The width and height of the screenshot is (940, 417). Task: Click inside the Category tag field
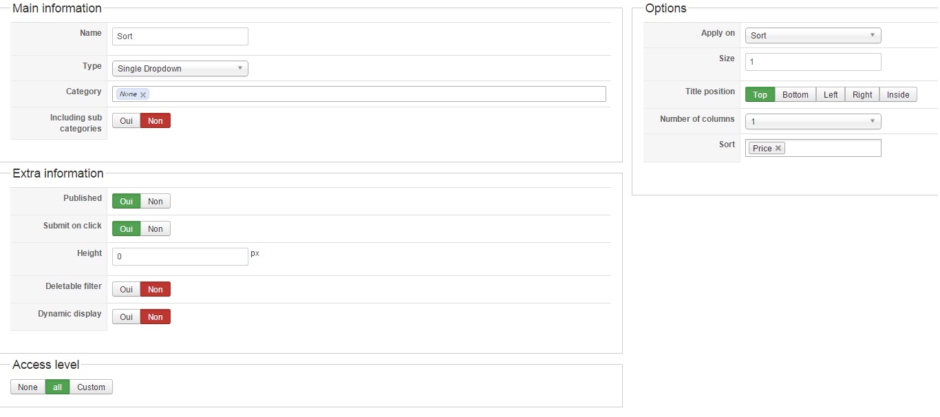point(377,94)
